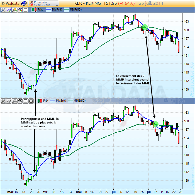This screenshot has height=195, width=195.
Task: Click blank window icon in the MME panel toolbar
Action: tap(26, 101)
